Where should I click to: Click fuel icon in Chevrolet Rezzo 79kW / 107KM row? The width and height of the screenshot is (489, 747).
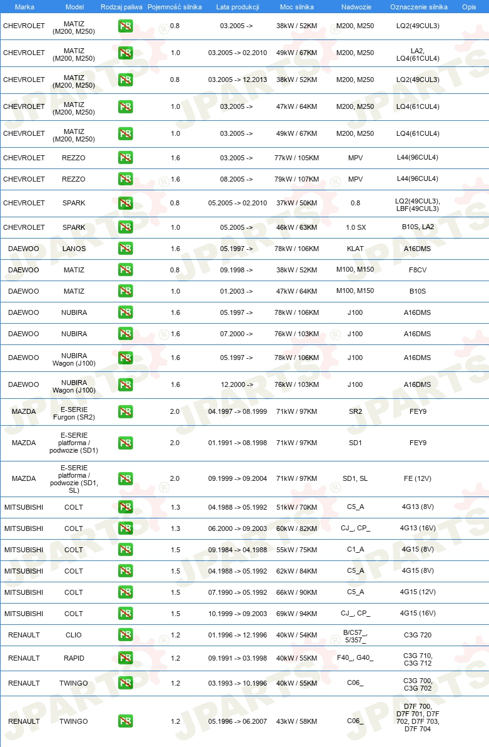coord(126,179)
